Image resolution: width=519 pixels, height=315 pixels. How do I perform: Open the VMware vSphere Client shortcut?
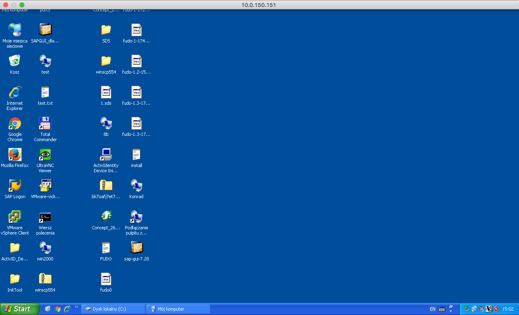[x=15, y=217]
